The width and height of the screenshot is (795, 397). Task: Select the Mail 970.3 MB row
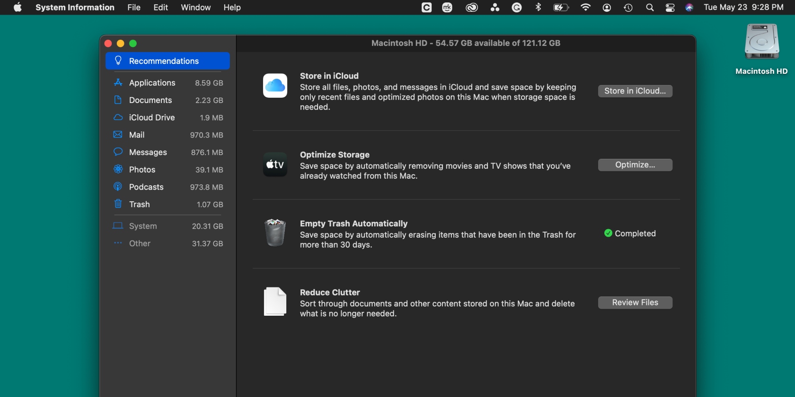[168, 135]
